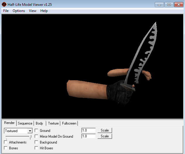185x154 pixels.
Task: Open the View menu
Action: [x=32, y=11]
